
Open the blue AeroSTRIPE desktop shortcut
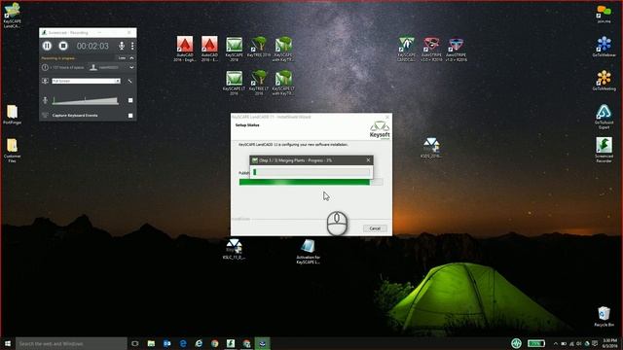[x=456, y=49]
